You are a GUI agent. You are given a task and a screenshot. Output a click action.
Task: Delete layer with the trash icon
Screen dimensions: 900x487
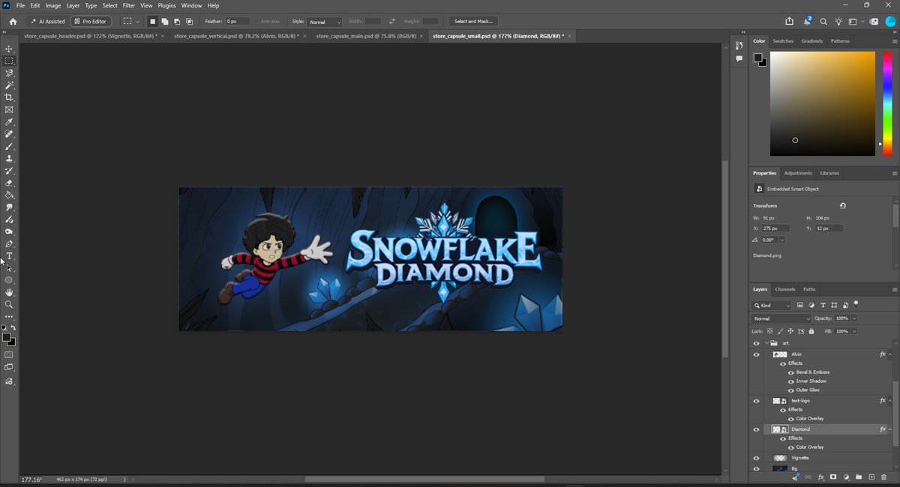click(x=883, y=477)
